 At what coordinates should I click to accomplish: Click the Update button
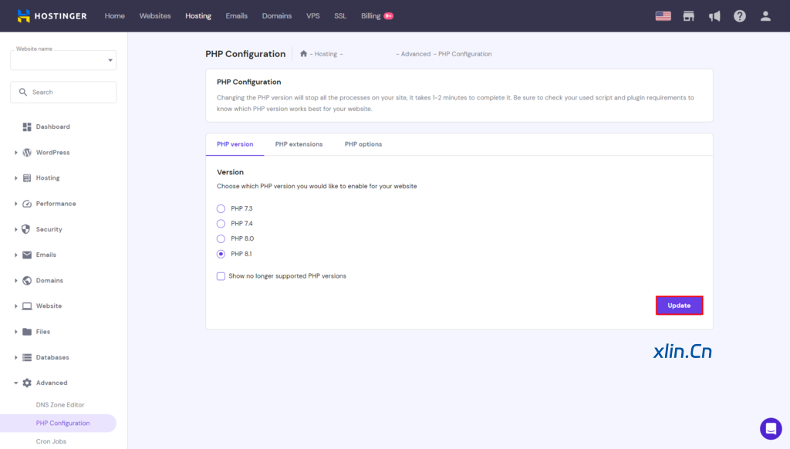click(x=679, y=306)
